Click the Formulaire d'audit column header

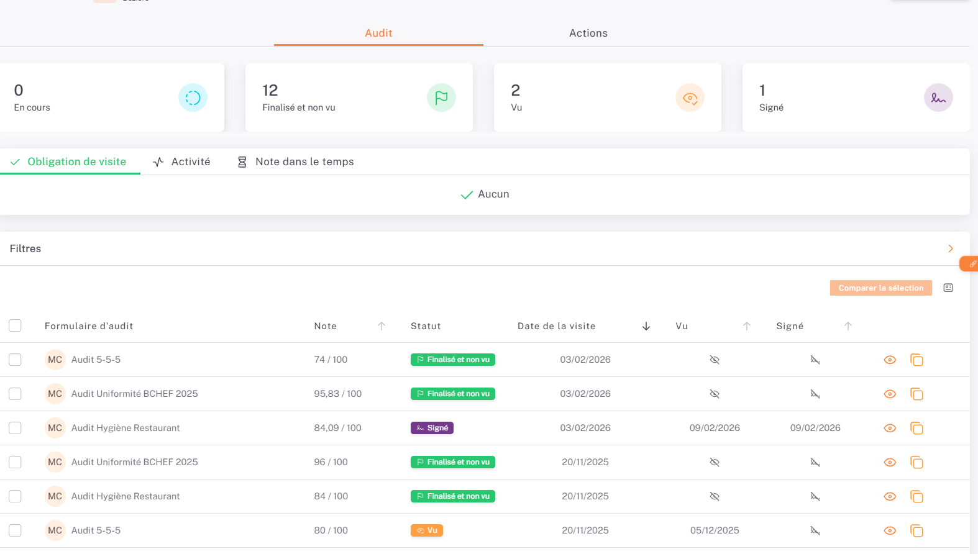pyautogui.click(x=89, y=326)
